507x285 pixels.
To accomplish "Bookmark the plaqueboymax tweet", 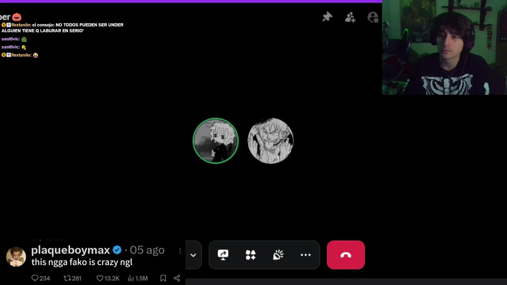I will (x=163, y=278).
